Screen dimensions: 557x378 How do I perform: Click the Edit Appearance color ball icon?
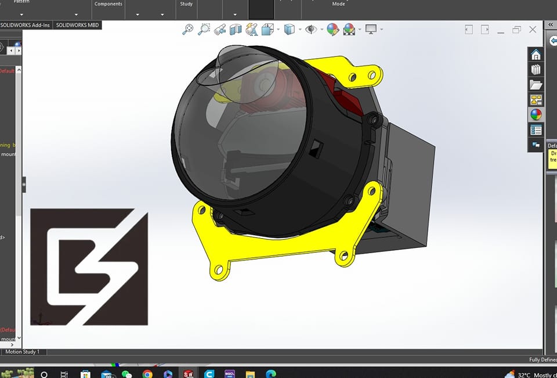point(332,29)
